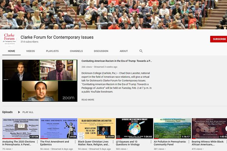Image resolution: width=227 pixels, height=151 pixels.
Task: Click the 1:23:44 duration badge
Action: pos(110,136)
